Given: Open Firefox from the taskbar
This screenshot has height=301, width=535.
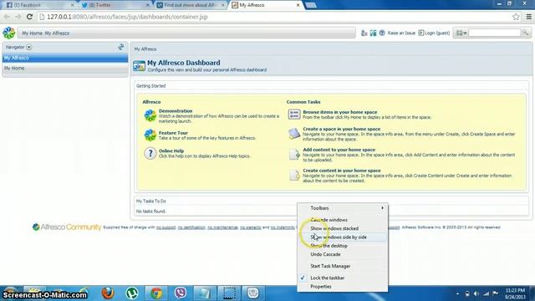Looking at the screenshot, I should tap(108, 293).
